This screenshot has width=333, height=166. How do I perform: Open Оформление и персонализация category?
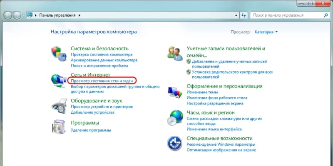[x=224, y=86]
